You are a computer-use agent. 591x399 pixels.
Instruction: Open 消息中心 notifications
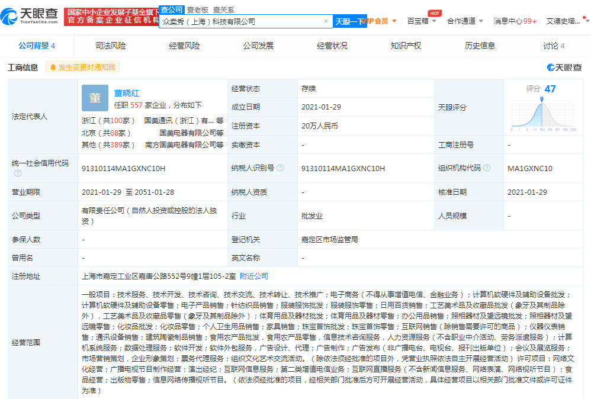tap(515, 21)
